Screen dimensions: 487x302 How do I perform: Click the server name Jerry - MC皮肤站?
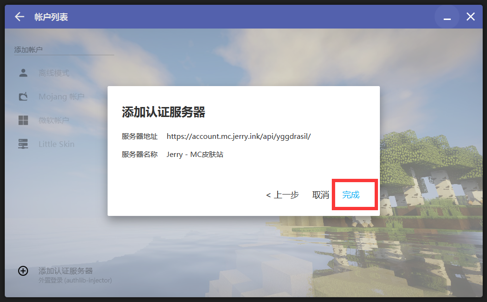click(195, 155)
